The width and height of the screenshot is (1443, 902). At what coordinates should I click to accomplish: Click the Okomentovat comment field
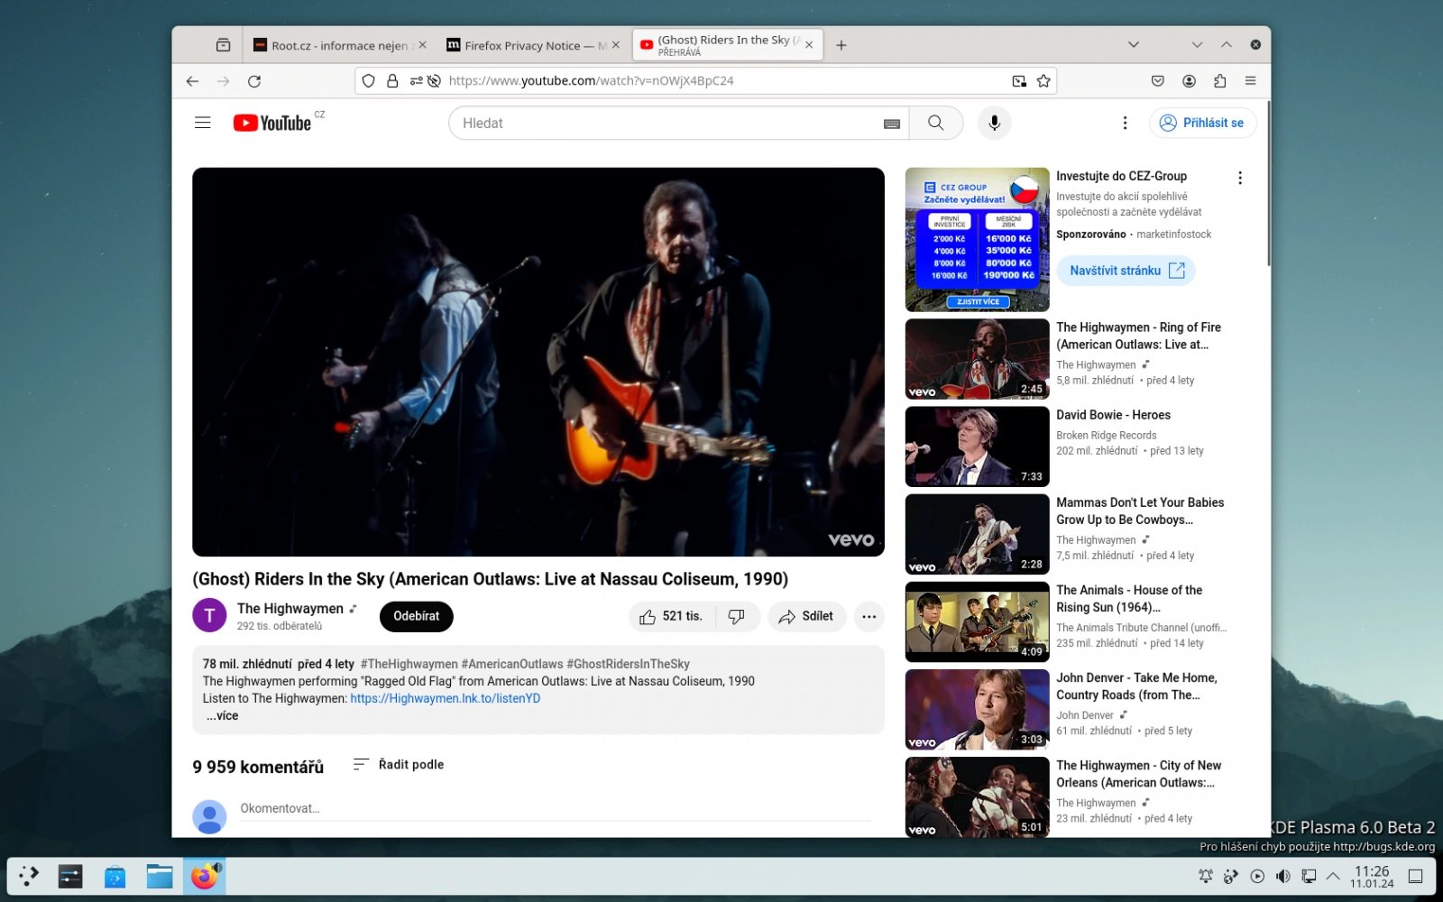(556, 809)
